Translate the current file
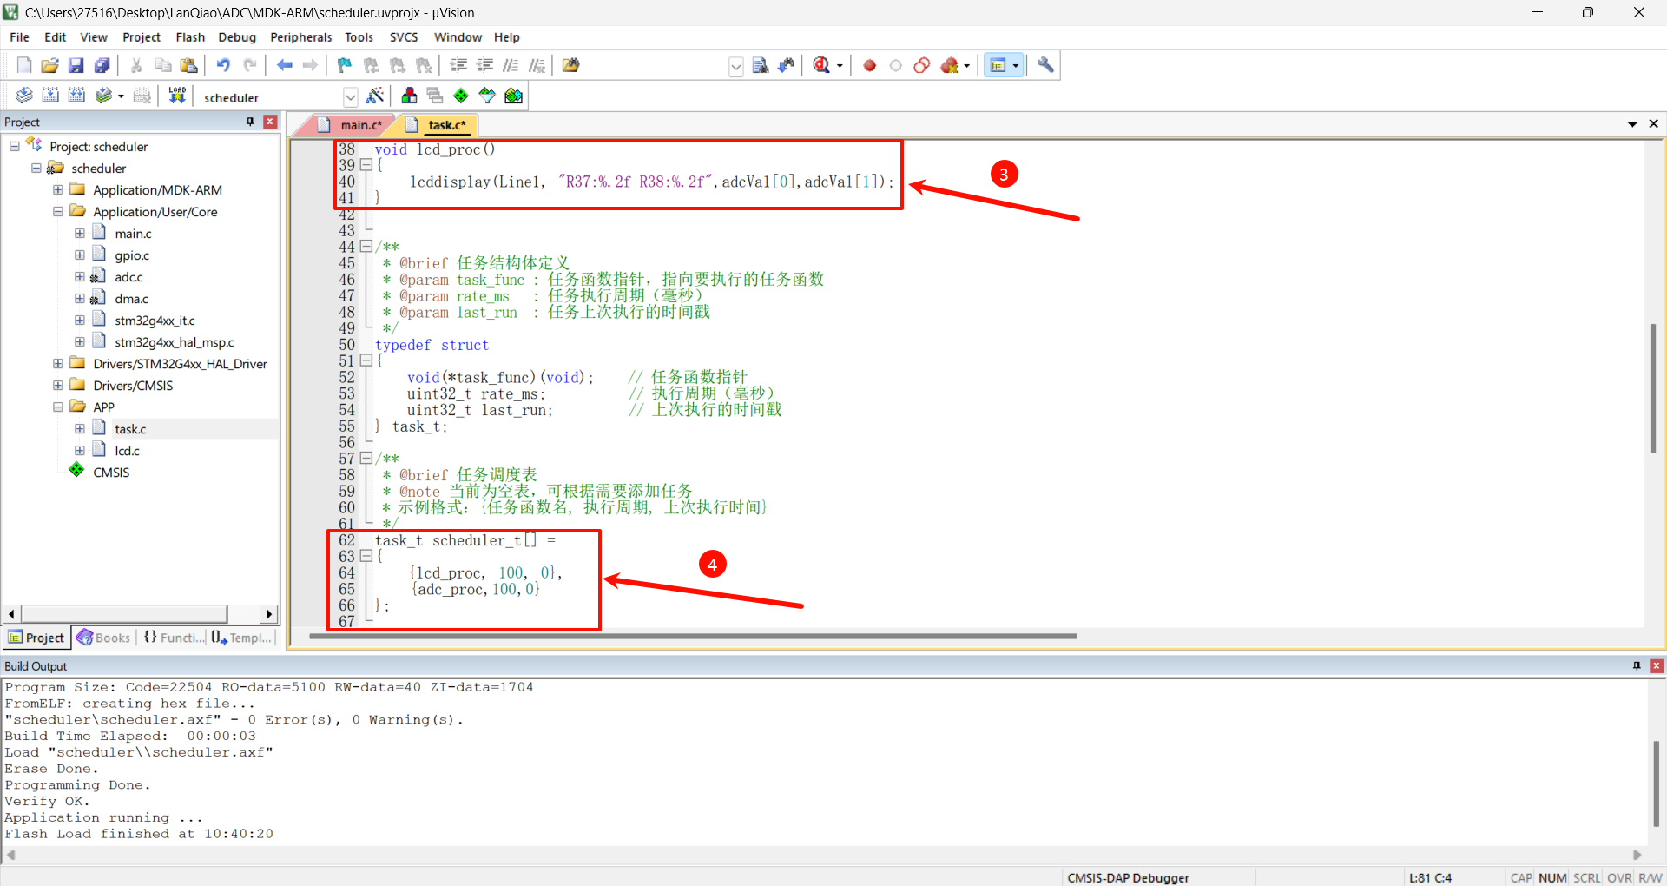This screenshot has width=1667, height=886. tap(24, 96)
